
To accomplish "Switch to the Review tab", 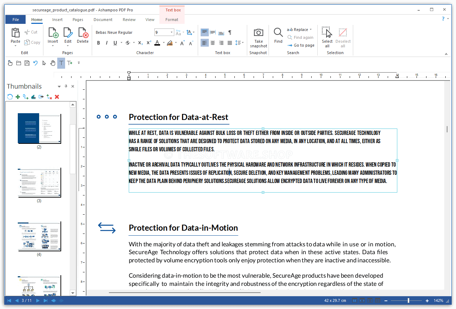I will pyautogui.click(x=129, y=20).
